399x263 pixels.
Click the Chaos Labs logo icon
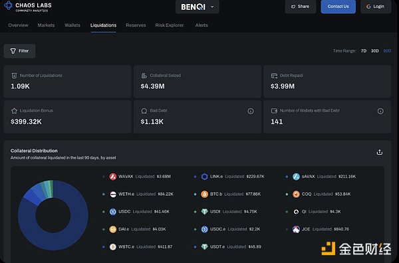tap(8, 5)
